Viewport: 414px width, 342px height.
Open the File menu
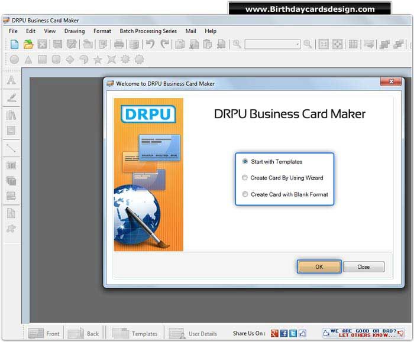(x=13, y=31)
